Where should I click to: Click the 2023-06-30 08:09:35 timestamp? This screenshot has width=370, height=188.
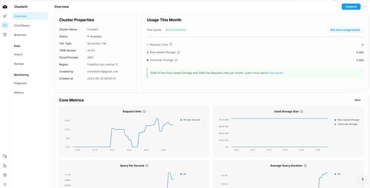(101, 78)
